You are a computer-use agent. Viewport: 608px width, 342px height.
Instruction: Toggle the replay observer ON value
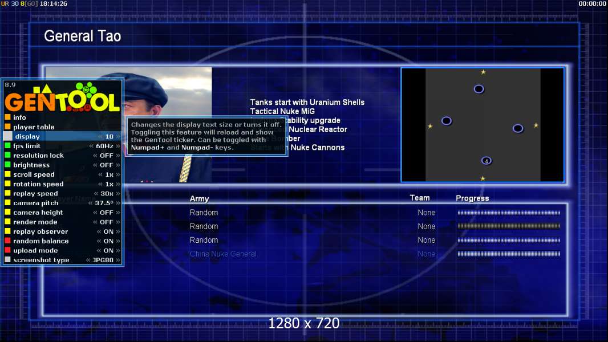tap(108, 231)
